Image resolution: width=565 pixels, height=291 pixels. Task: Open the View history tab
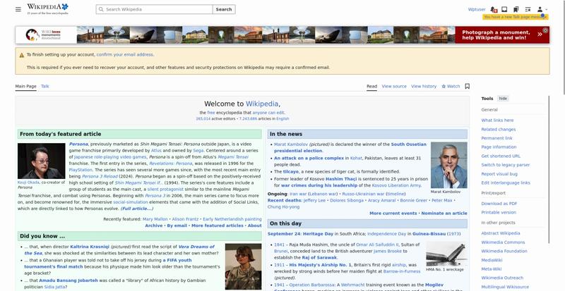[423, 87]
